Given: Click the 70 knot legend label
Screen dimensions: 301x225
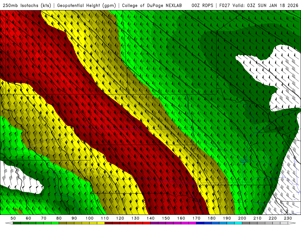Looking at the screenshot, I should (x=44, y=218).
